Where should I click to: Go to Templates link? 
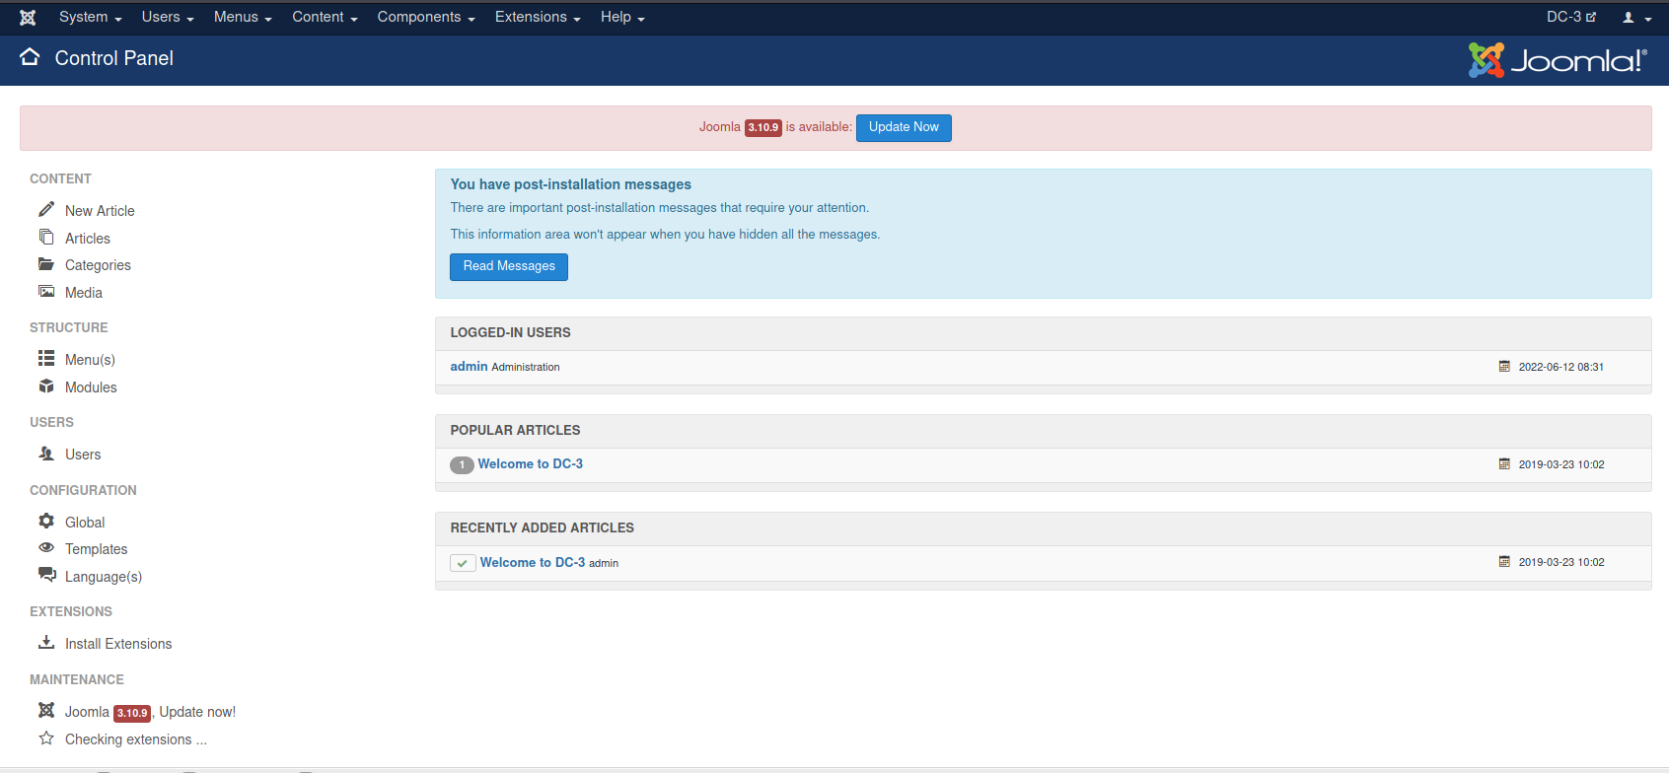[96, 549]
